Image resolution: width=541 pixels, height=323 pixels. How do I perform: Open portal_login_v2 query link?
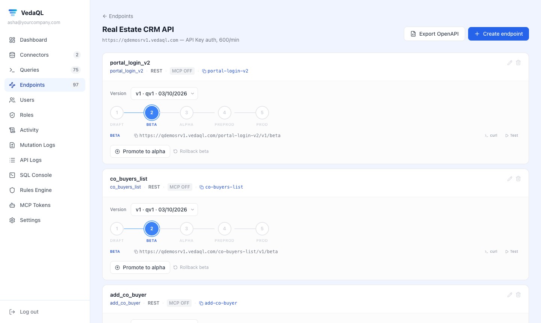127,71
